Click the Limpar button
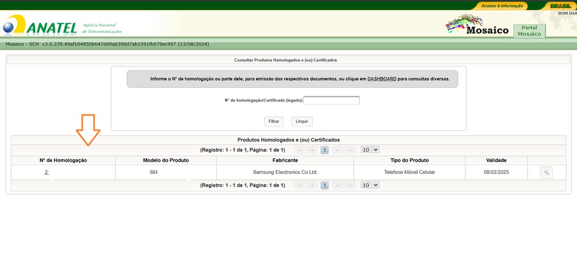 click(x=302, y=121)
